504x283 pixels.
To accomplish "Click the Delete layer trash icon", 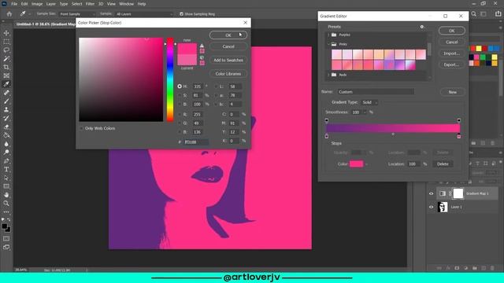I will pos(492,268).
